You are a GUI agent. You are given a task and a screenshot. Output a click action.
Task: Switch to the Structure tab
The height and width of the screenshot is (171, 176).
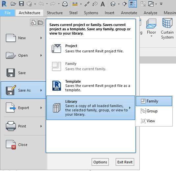[55, 13]
